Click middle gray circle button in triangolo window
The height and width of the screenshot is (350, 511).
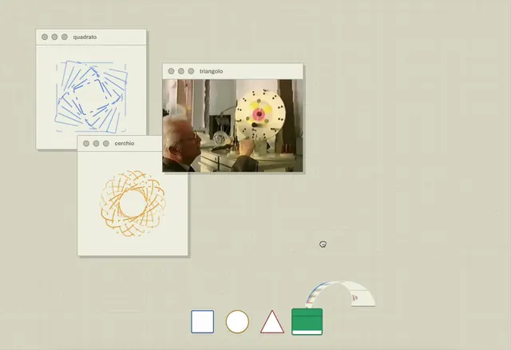pos(181,71)
